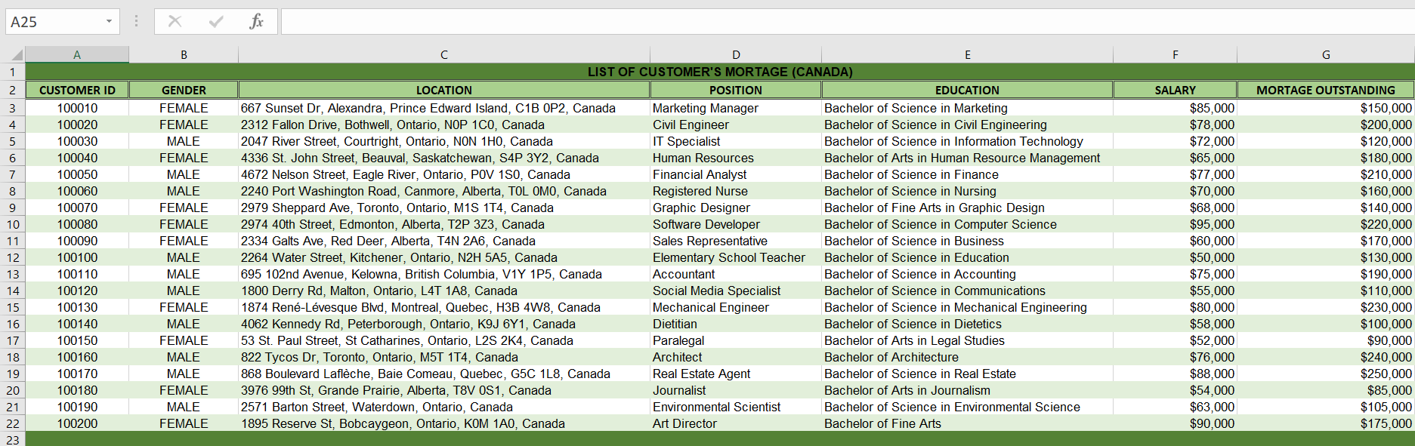Click into the formula bar input area
The width and height of the screenshot is (1415, 446).
pyautogui.click(x=847, y=21)
